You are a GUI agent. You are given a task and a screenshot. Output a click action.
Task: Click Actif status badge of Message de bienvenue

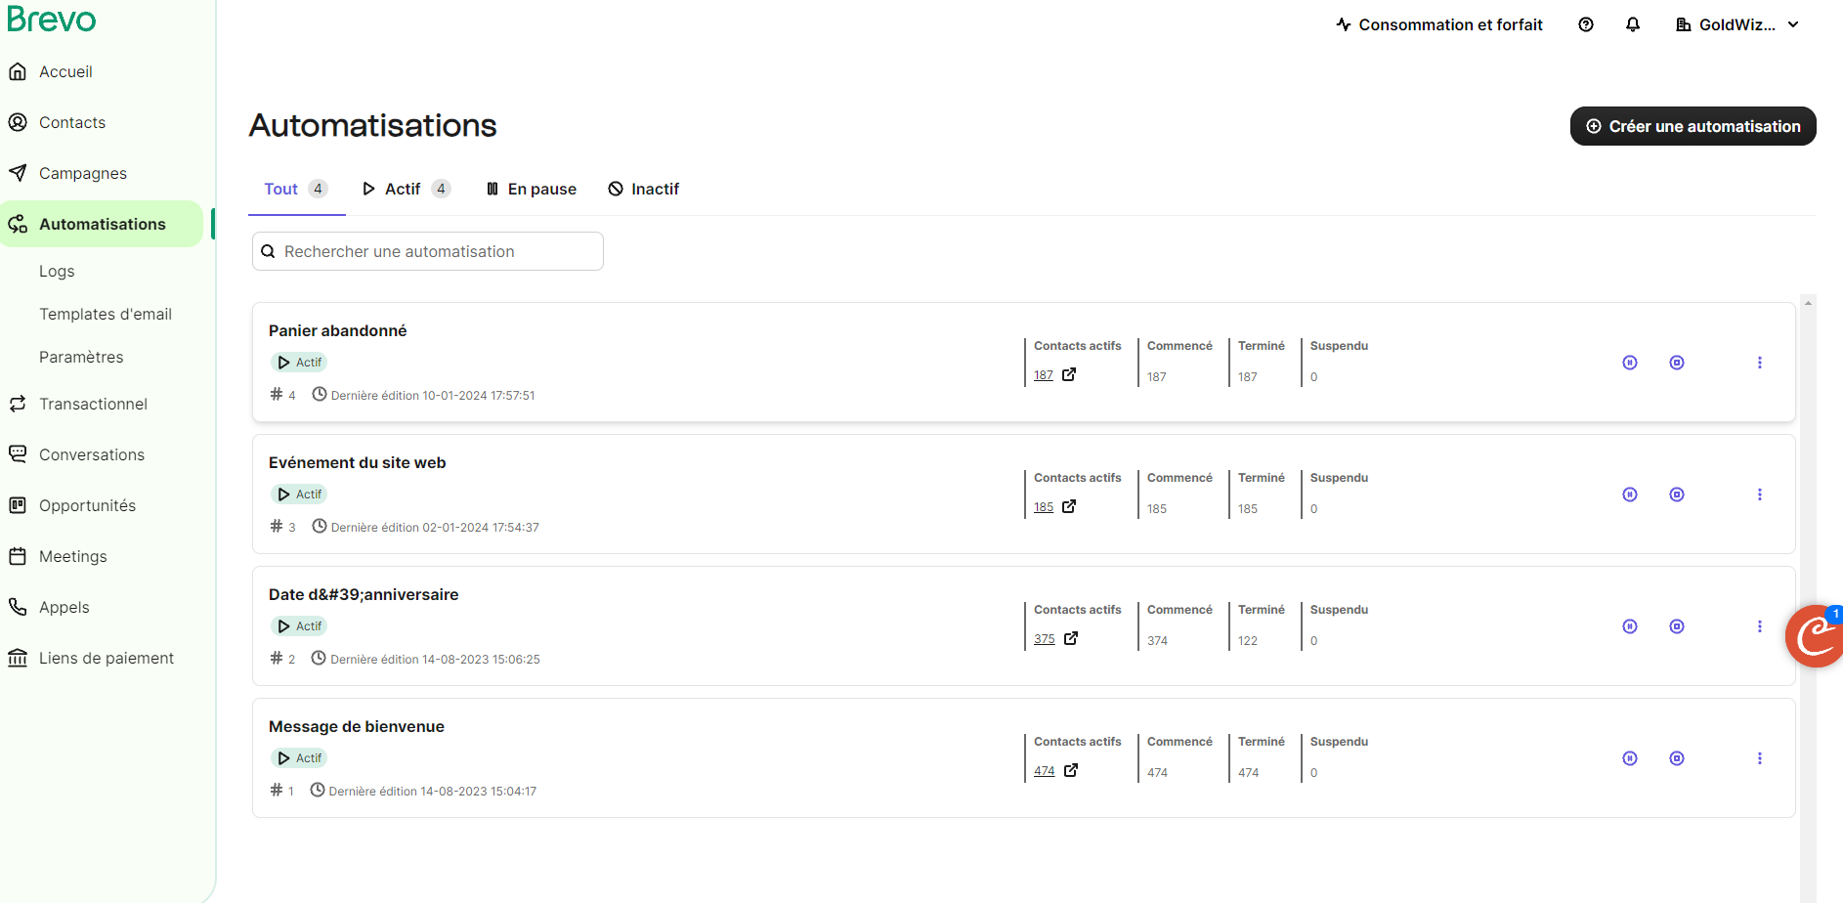click(299, 758)
